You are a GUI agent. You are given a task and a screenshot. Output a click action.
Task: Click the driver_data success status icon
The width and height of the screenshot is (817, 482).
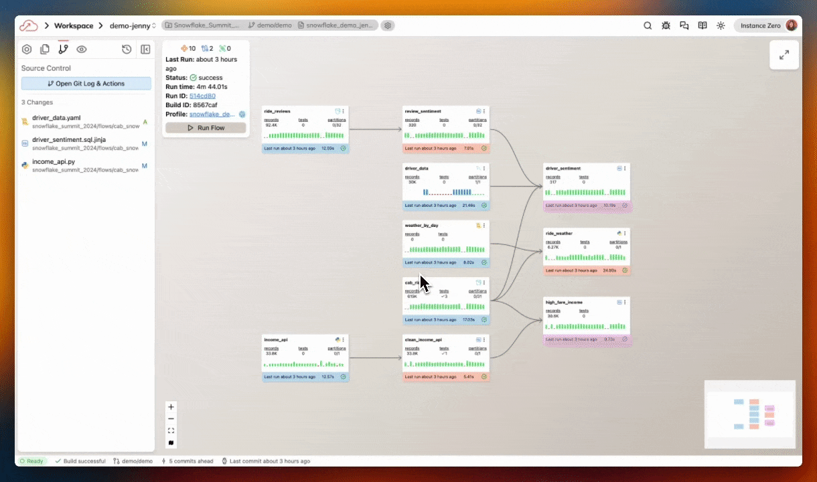point(484,206)
